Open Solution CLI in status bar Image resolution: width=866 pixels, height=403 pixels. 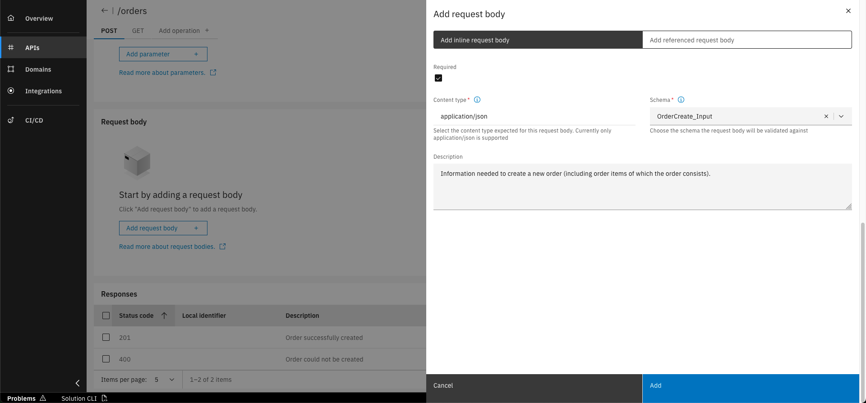pos(84,398)
